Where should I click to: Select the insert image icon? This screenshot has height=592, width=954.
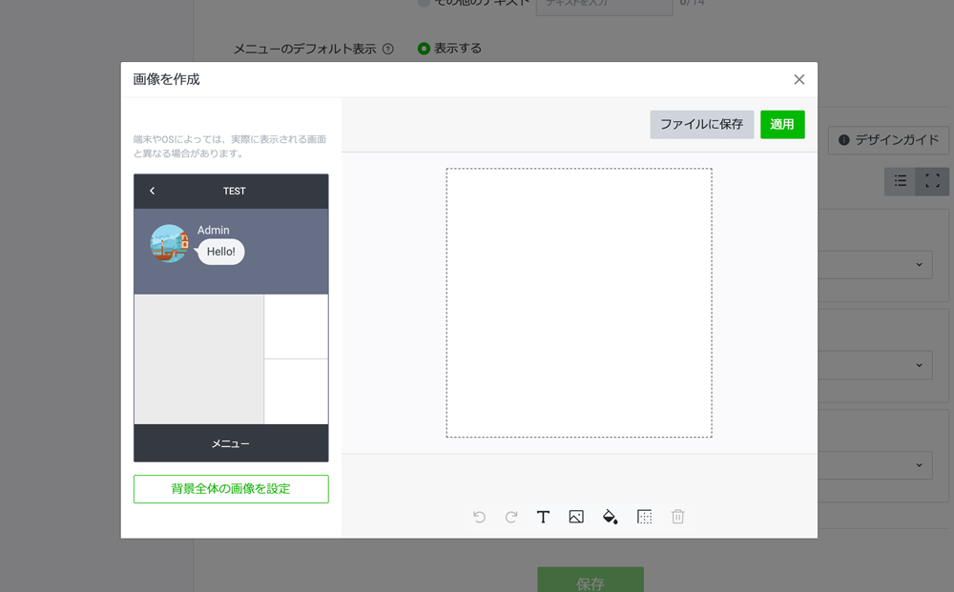coord(576,517)
